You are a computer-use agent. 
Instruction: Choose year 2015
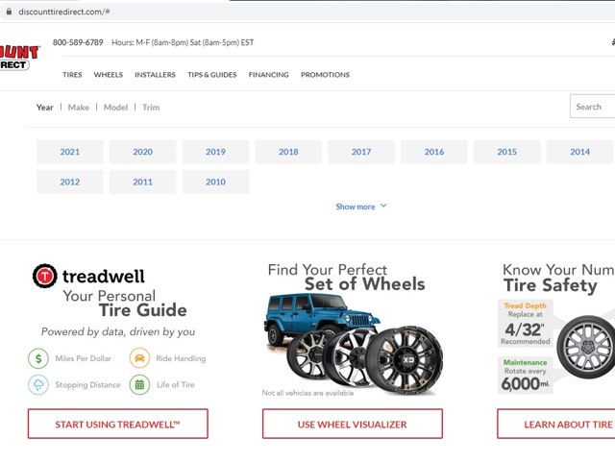click(x=507, y=152)
